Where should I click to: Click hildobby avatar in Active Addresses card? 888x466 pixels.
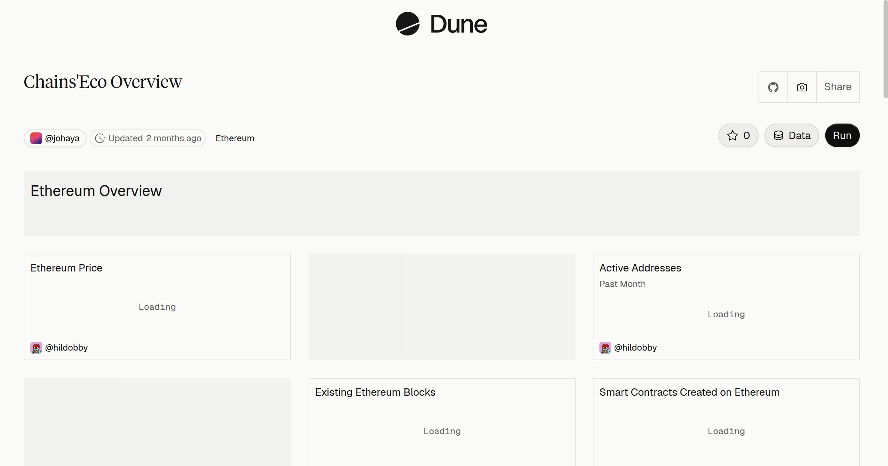tap(605, 348)
